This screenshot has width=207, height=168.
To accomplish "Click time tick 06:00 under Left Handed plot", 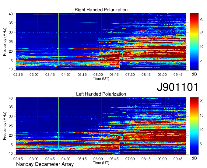I will (x=98, y=159).
